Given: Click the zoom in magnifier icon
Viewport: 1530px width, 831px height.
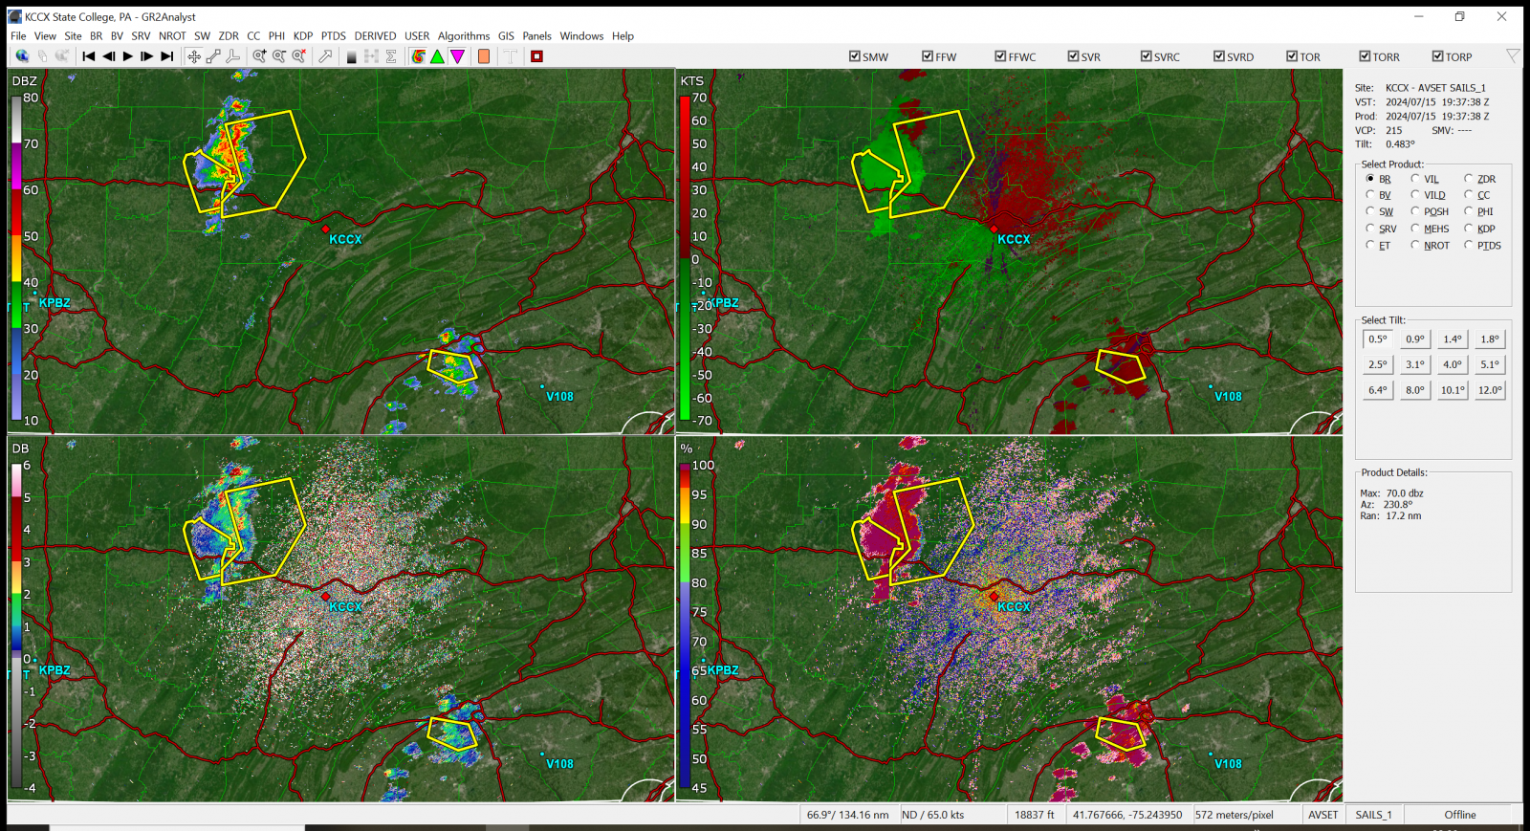Looking at the screenshot, I should [259, 56].
